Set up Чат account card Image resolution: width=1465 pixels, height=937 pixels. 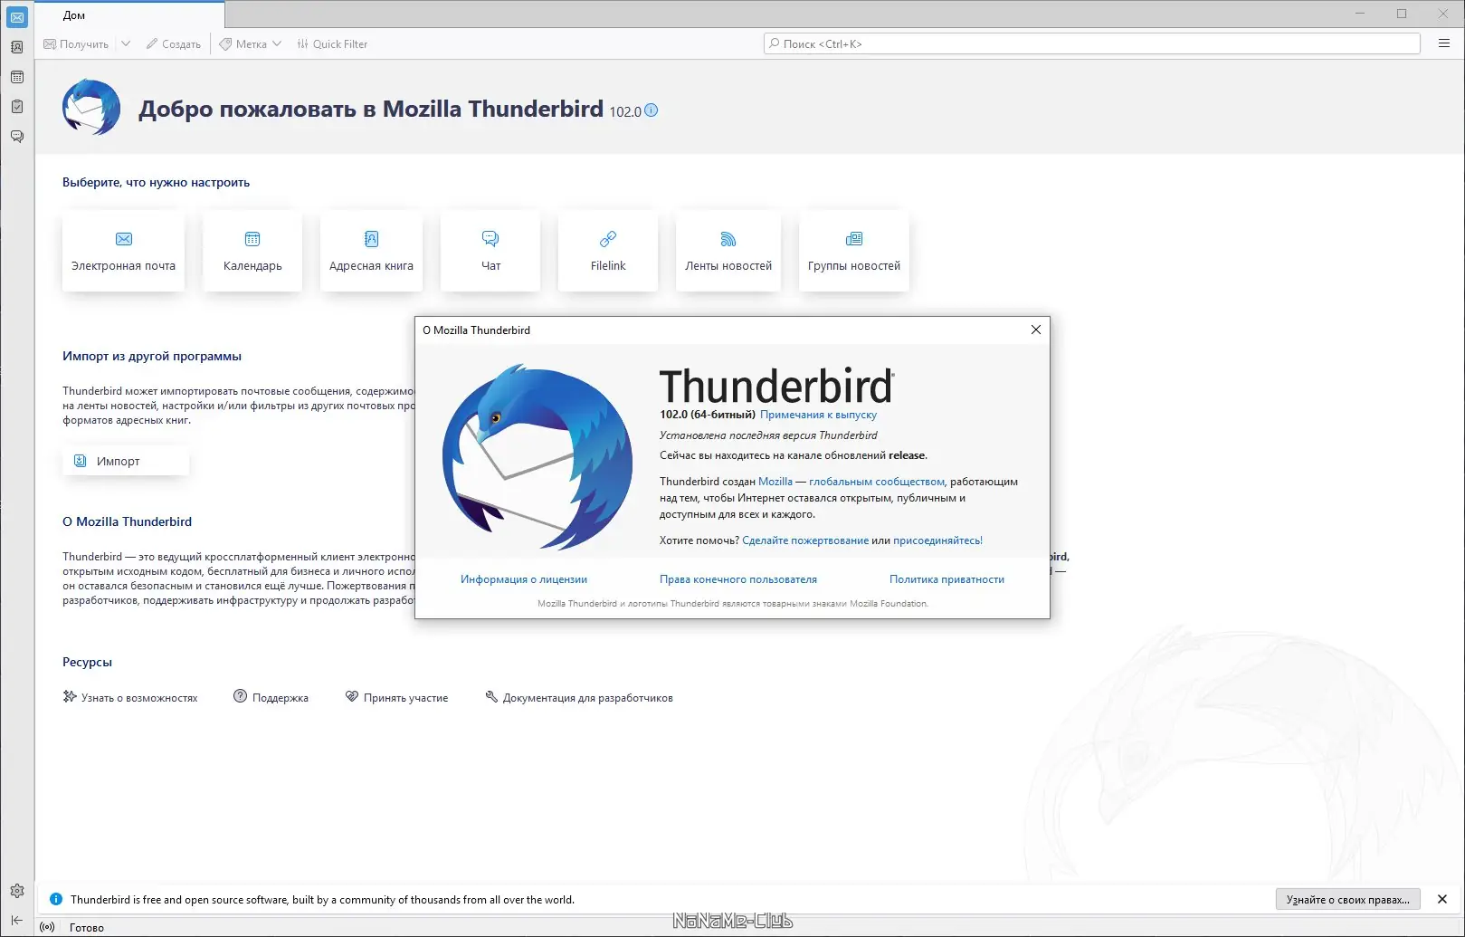tap(490, 251)
